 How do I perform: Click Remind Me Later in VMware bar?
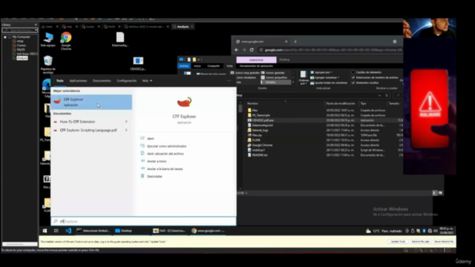point(421,242)
